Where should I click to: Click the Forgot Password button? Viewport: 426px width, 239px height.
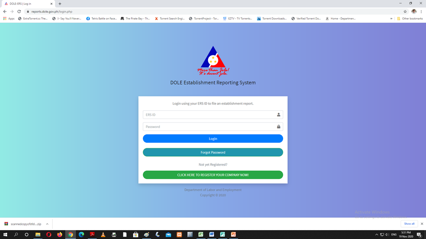tap(213, 152)
